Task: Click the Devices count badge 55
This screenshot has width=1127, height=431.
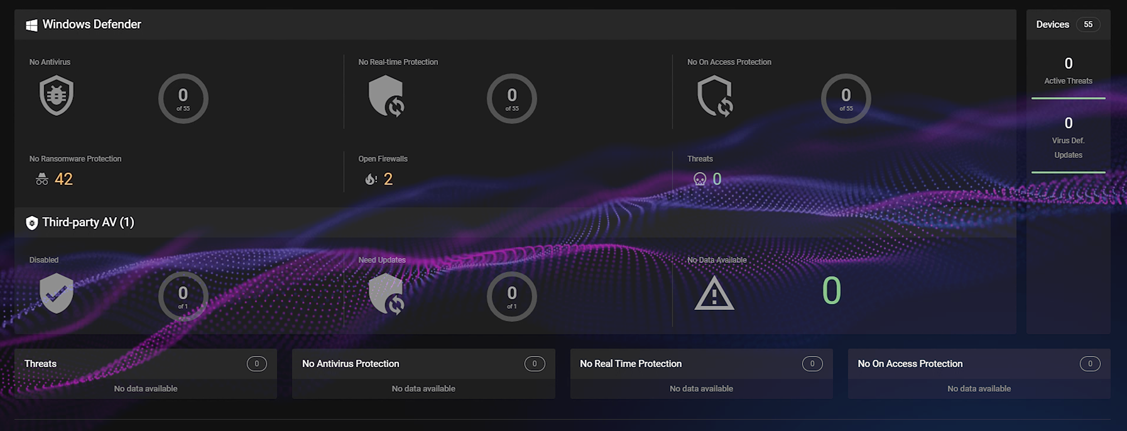Action: tap(1088, 25)
